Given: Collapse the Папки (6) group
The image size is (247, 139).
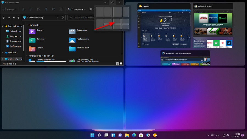Looking at the screenshot, I should (27, 25).
